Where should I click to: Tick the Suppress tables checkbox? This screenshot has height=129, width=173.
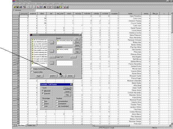(32, 72)
